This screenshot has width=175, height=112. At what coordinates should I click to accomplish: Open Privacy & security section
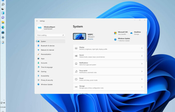tap(51, 80)
